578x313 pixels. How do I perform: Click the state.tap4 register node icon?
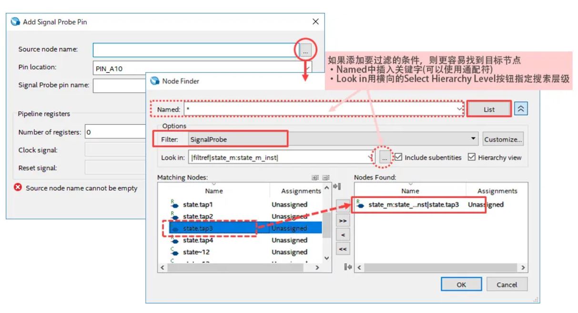[175, 240]
